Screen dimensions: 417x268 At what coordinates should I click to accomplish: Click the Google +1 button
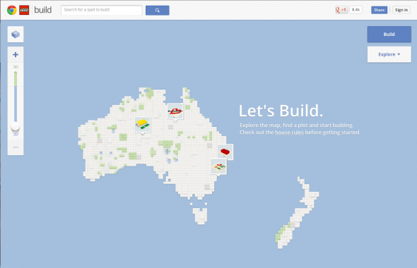pyautogui.click(x=341, y=10)
